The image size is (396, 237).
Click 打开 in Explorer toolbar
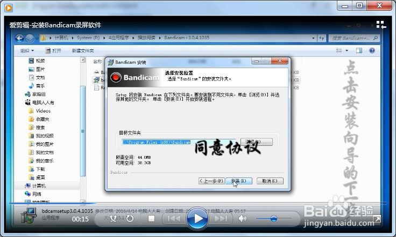pyautogui.click(x=53, y=50)
